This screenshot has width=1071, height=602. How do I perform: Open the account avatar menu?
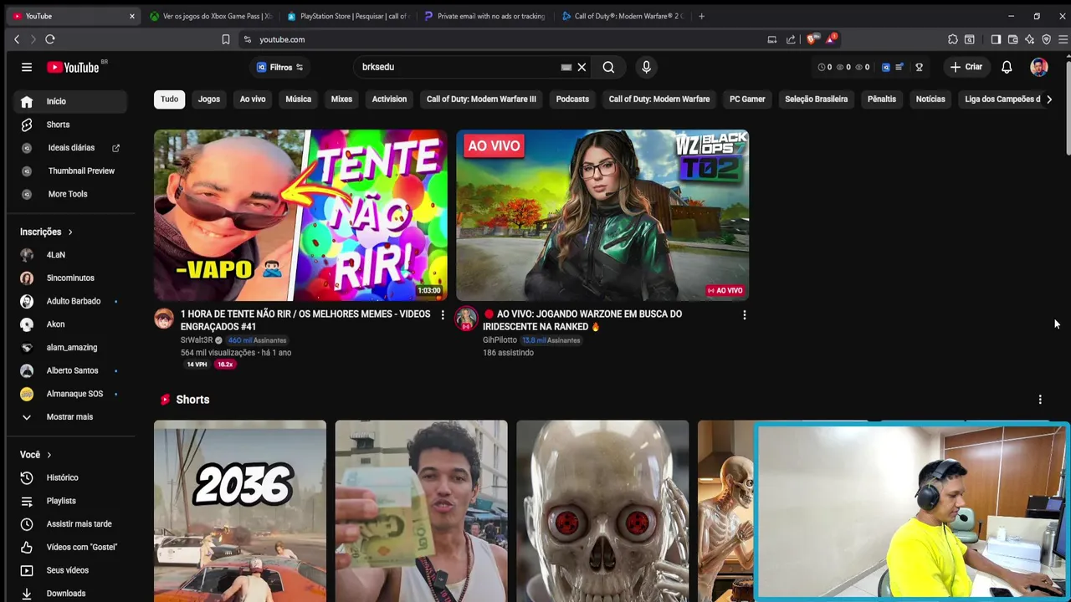click(x=1038, y=67)
